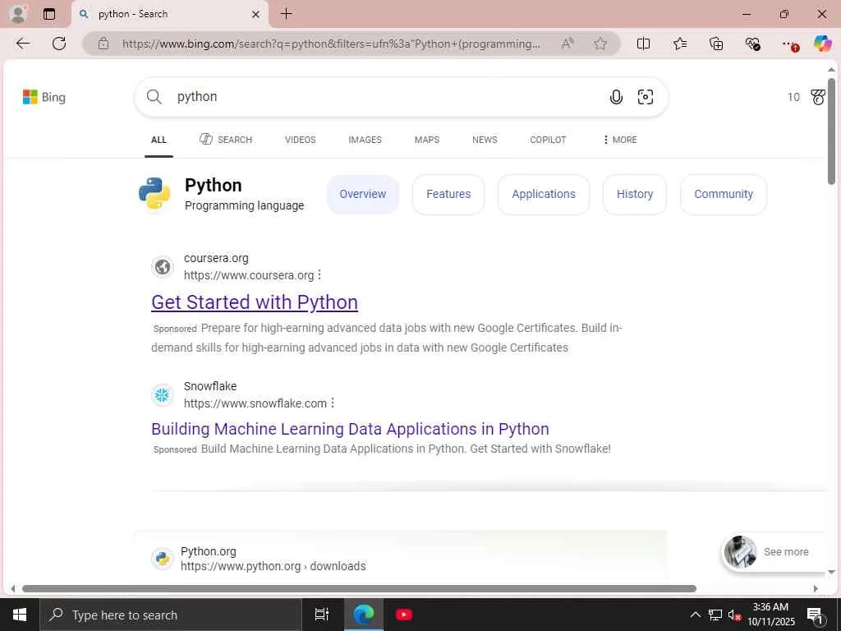Viewport: 841px width, 631px height.
Task: Refresh the current page
Action: click(59, 44)
